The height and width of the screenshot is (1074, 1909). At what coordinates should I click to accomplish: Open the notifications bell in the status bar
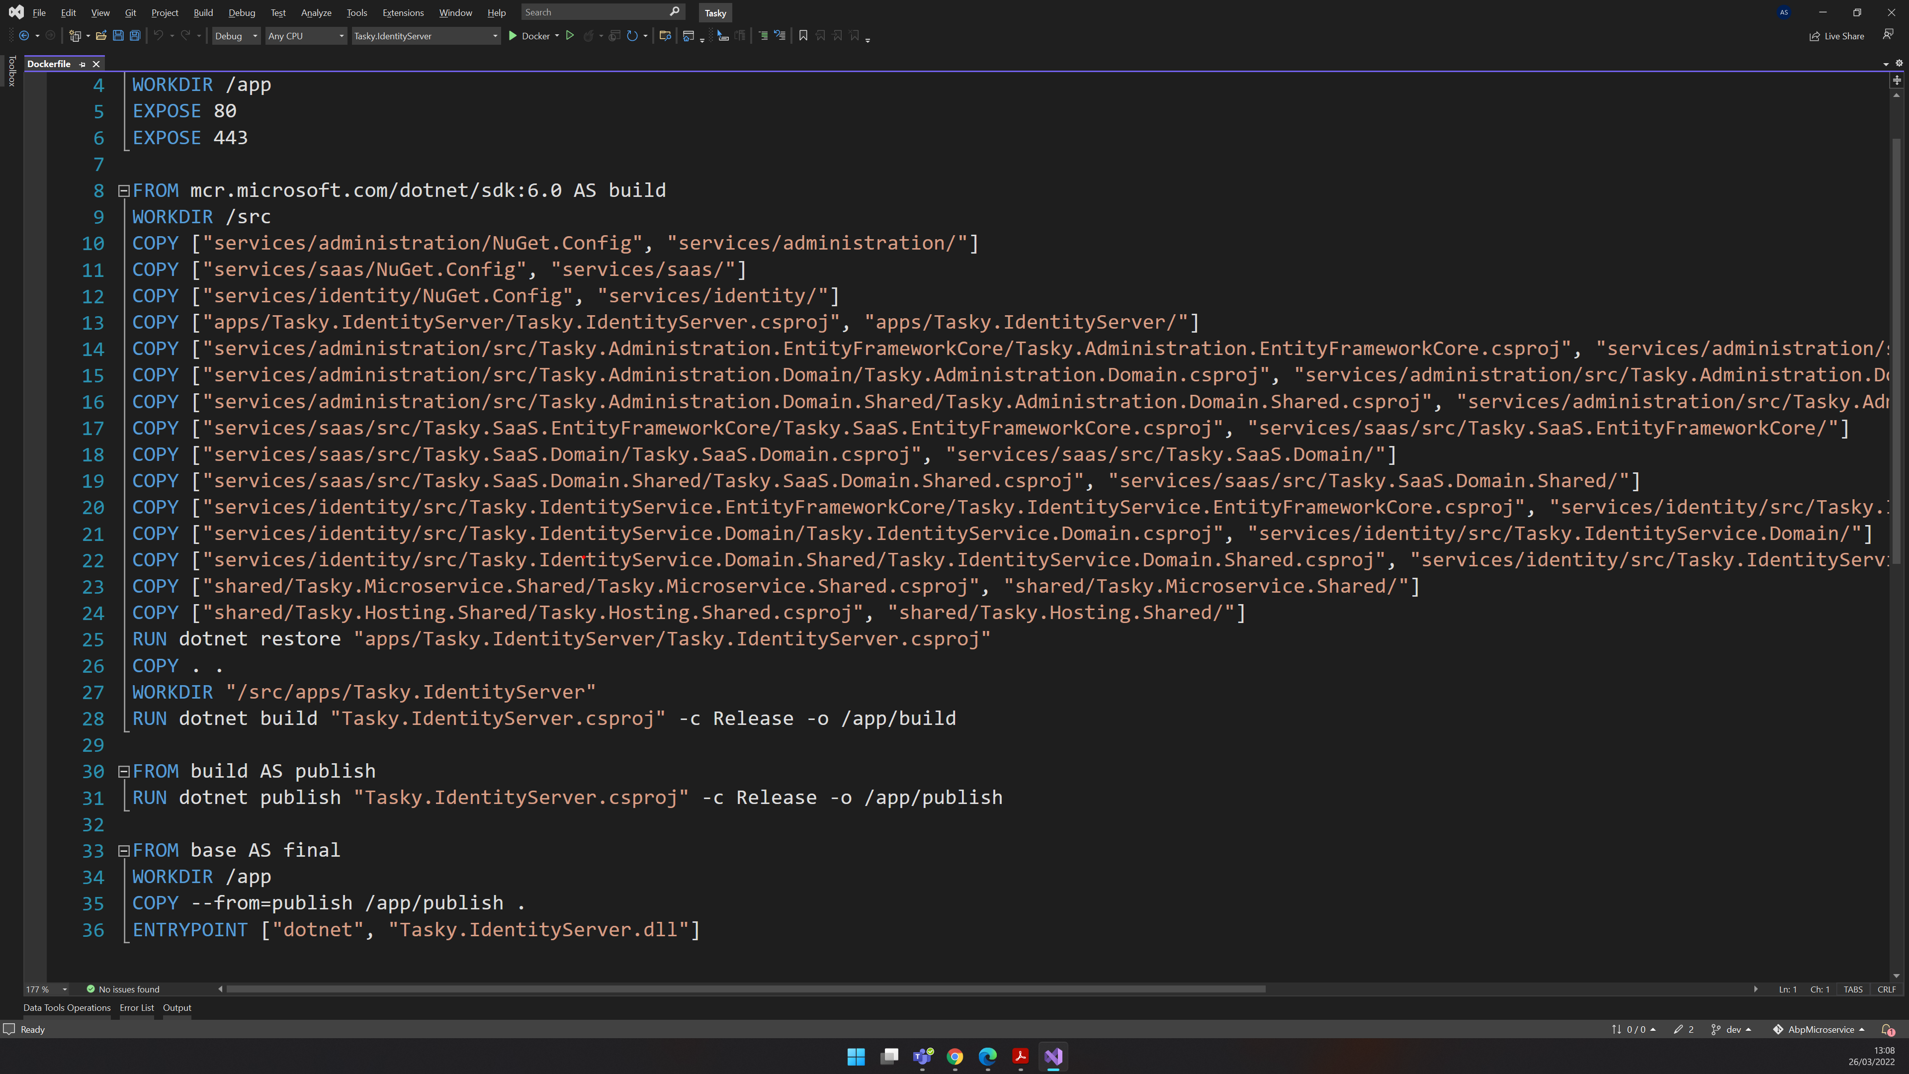click(1887, 1030)
